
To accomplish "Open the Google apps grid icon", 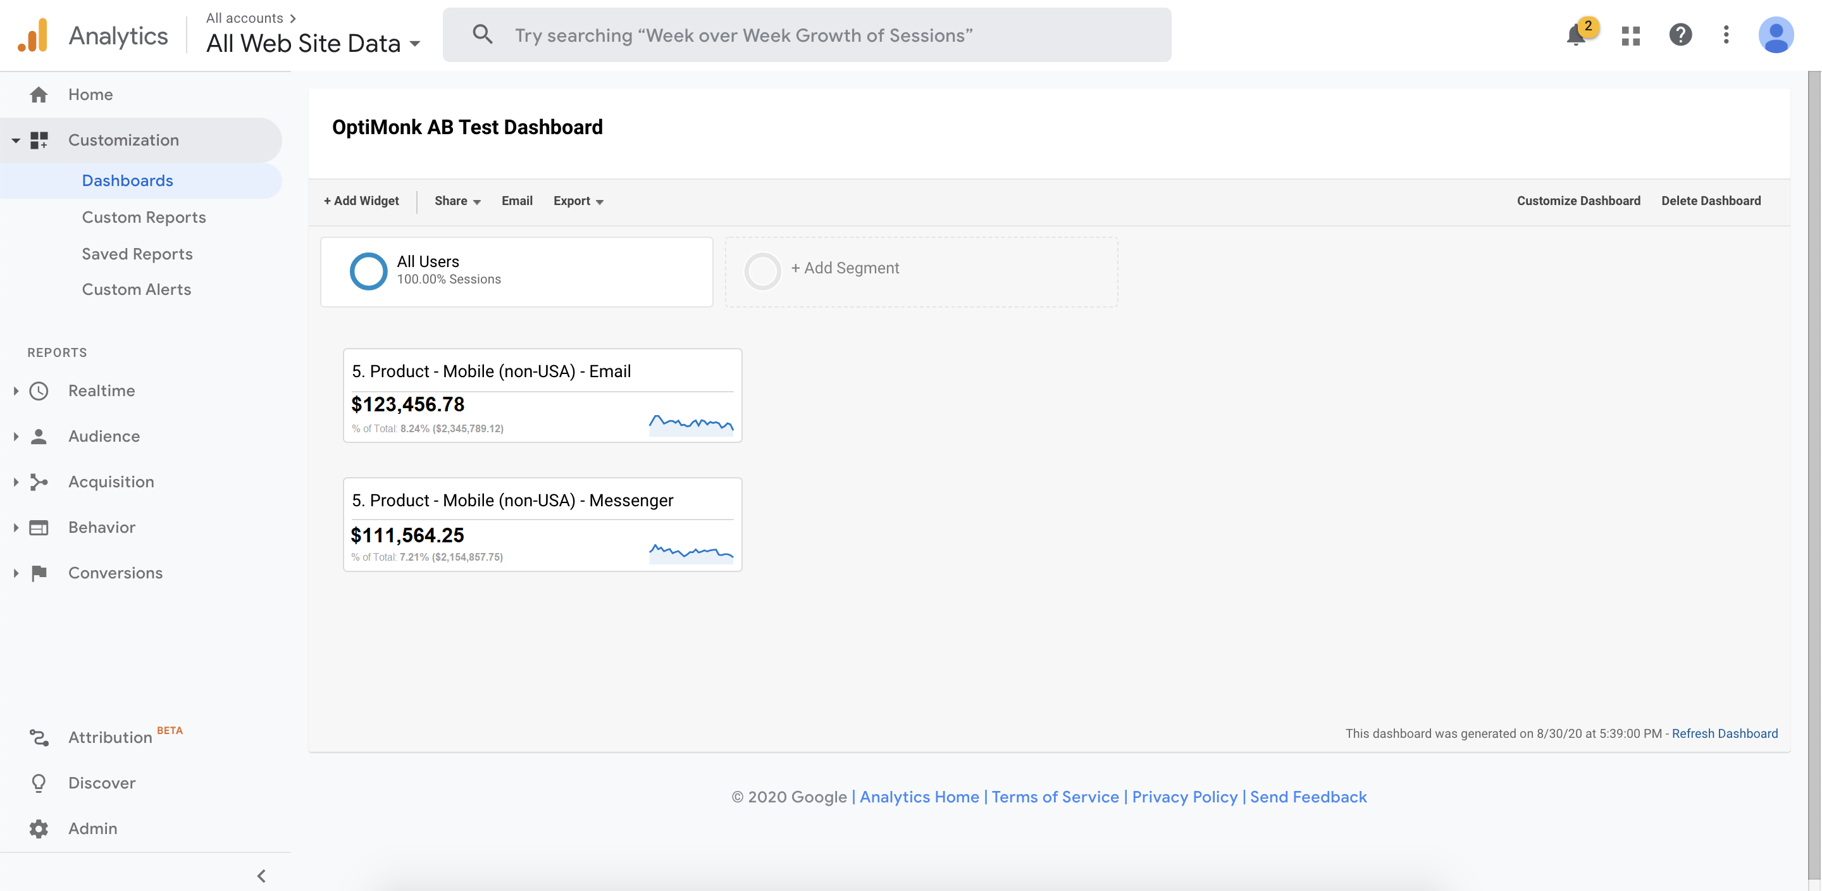I will [x=1630, y=35].
